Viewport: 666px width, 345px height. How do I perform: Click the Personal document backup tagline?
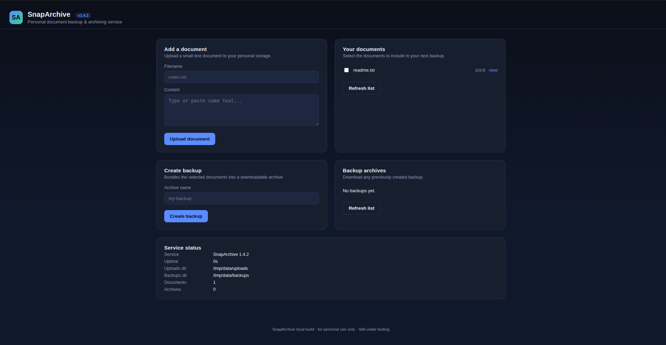pos(75,22)
